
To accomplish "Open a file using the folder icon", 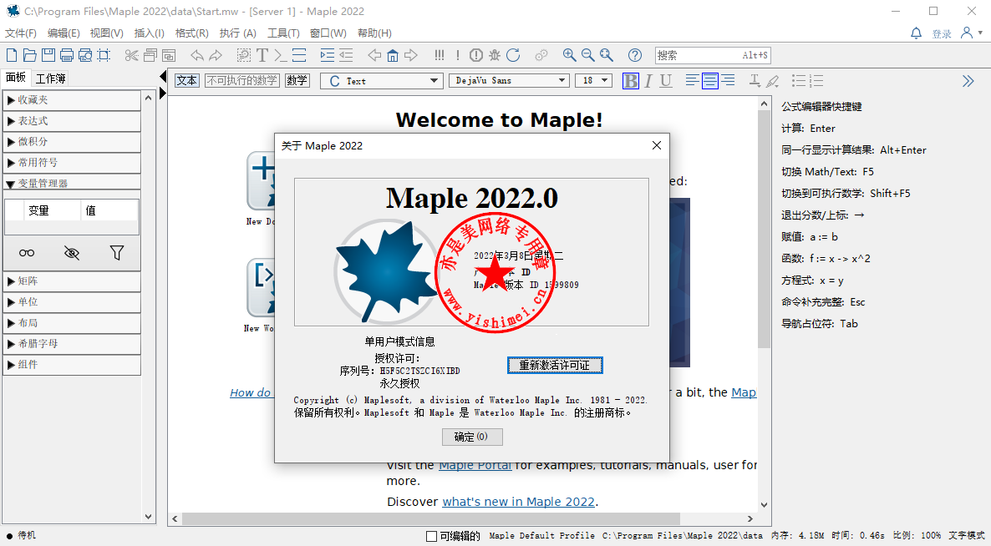I will (x=30, y=56).
